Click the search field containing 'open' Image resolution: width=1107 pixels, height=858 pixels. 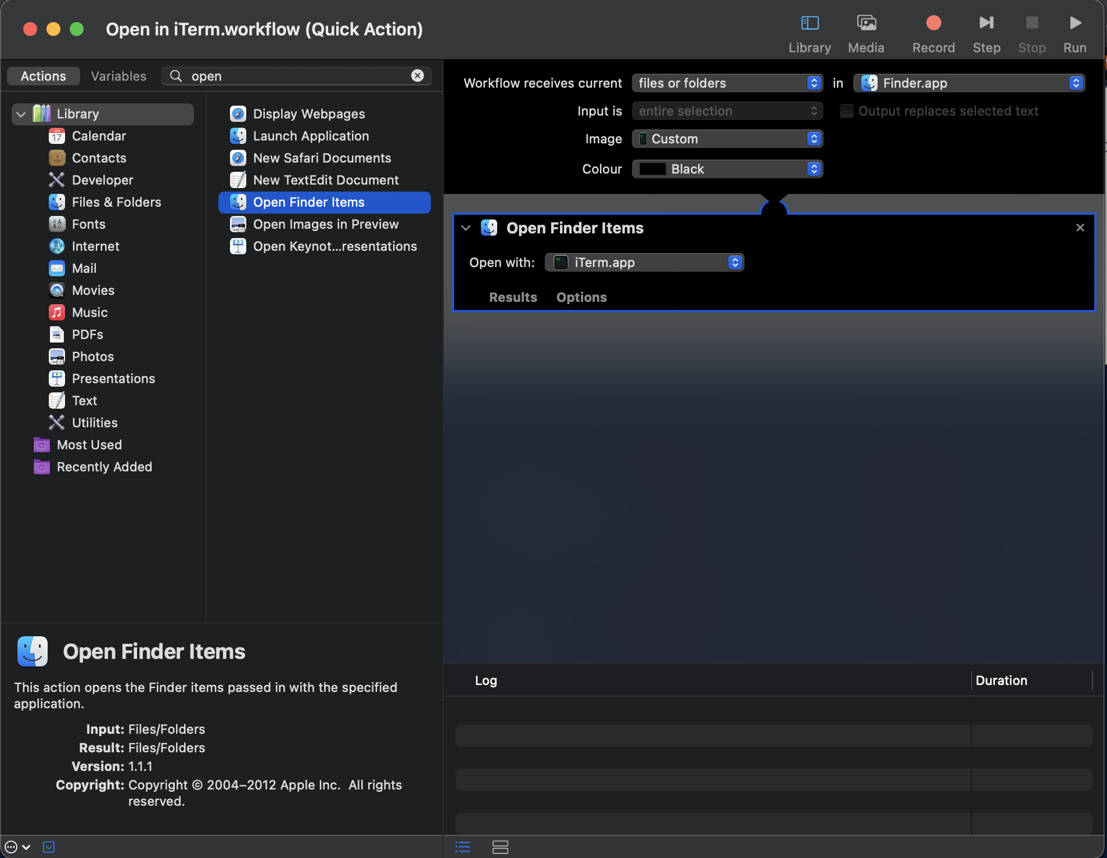click(x=296, y=76)
